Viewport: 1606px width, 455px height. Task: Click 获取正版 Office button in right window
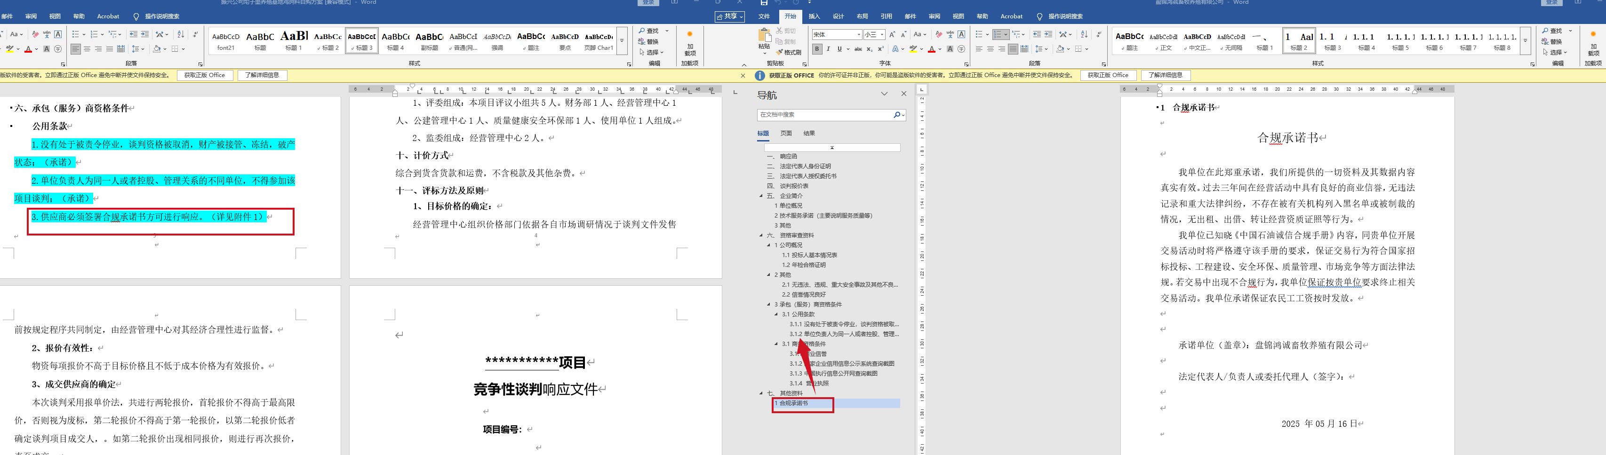click(x=1108, y=75)
